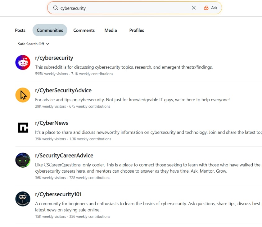
Task: Click the r/Cybersecurity101 avatar icon
Action: (x=23, y=199)
